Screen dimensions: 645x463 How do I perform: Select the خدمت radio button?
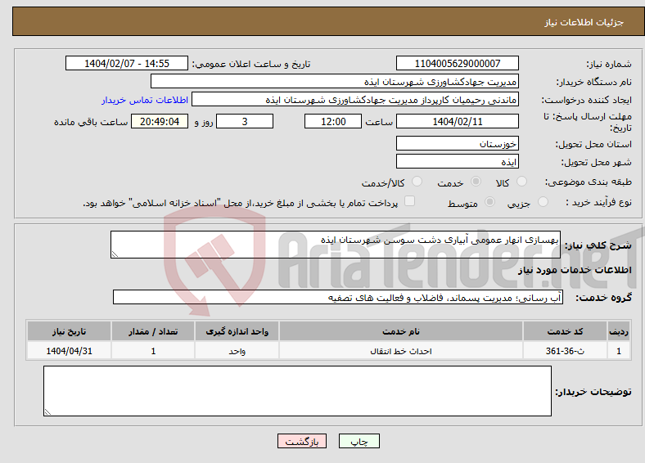(476, 182)
